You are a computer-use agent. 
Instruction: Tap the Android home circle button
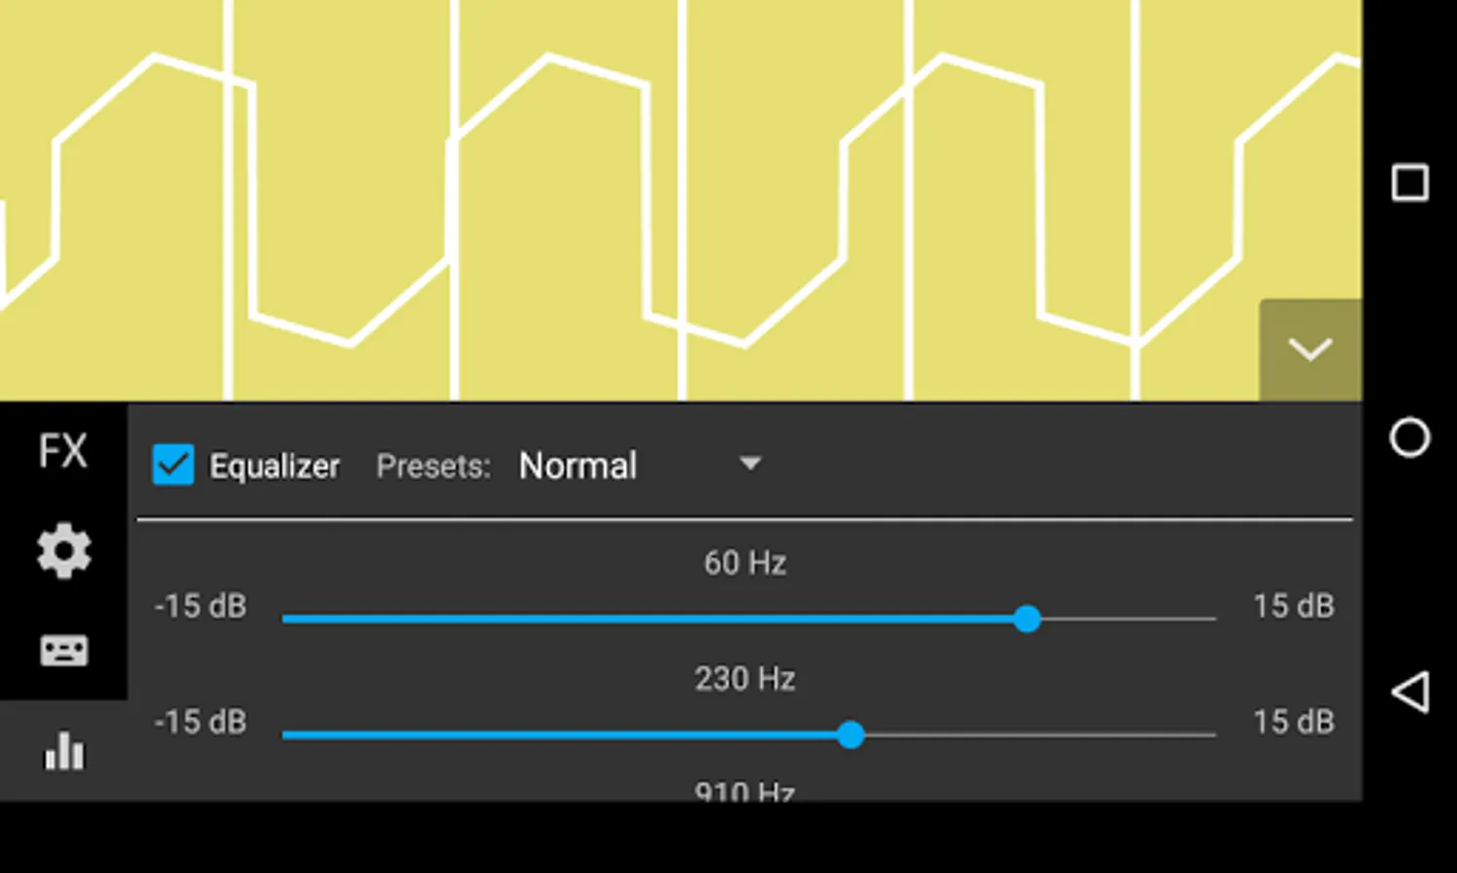point(1409,438)
